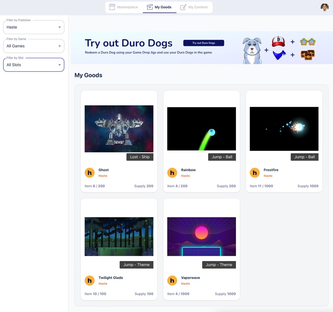Click the Marketplace storefront icon
333x312 pixels.
tap(112, 7)
